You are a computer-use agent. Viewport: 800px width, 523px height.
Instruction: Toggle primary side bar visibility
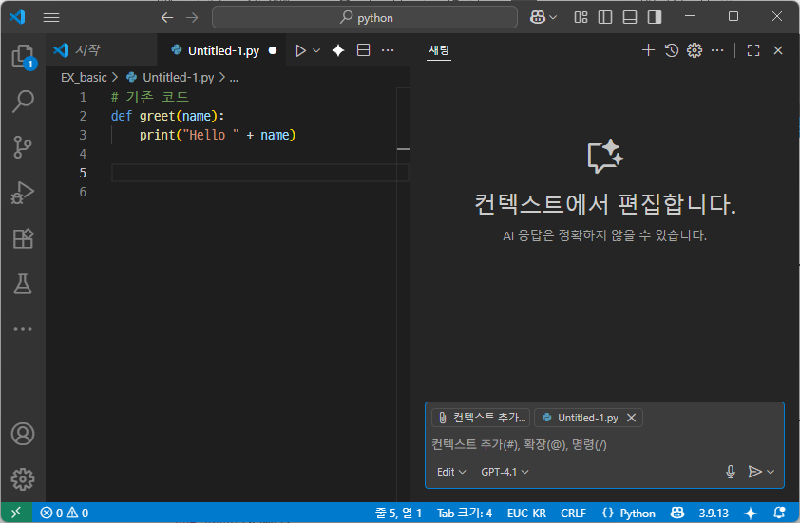coord(605,17)
